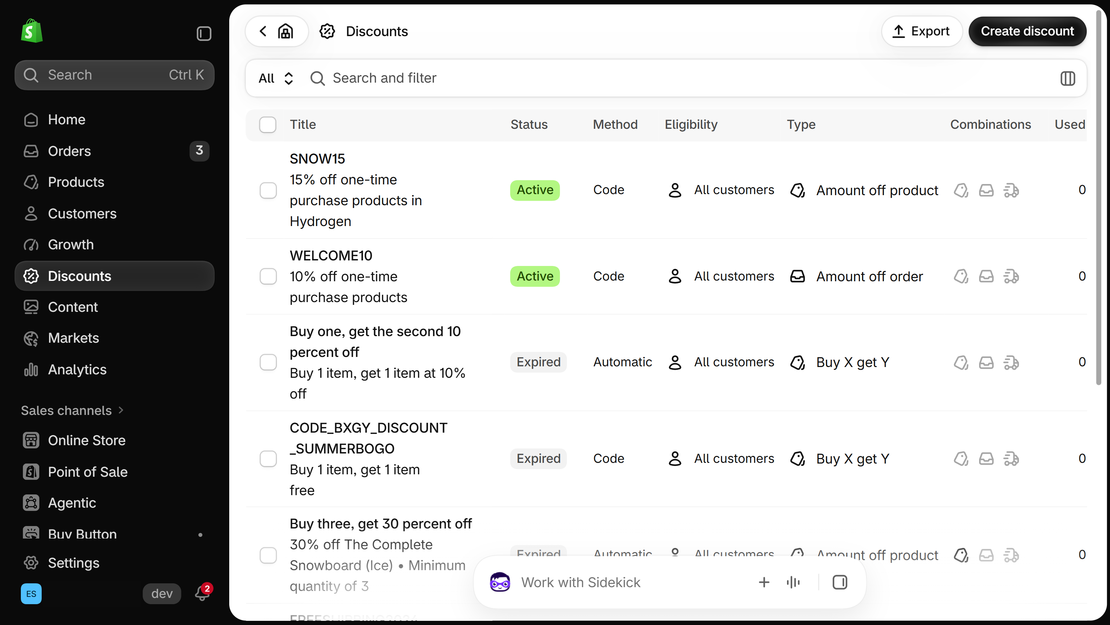Open Settings in the sidebar
The width and height of the screenshot is (1110, 625).
[x=114, y=562]
